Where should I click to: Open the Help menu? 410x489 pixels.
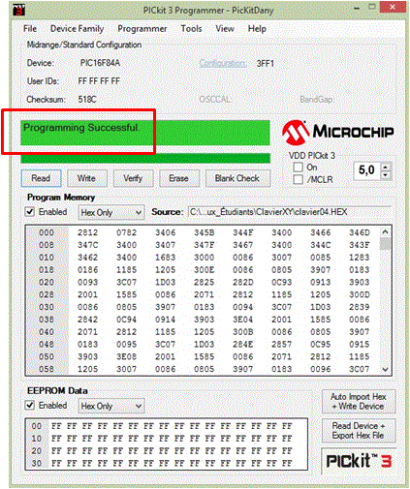257,29
